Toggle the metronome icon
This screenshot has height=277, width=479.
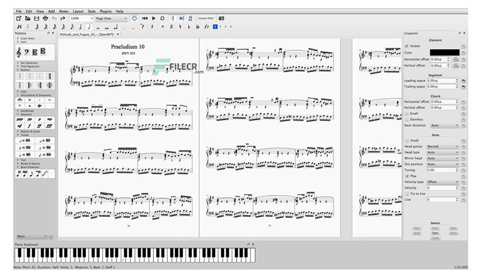(x=190, y=18)
